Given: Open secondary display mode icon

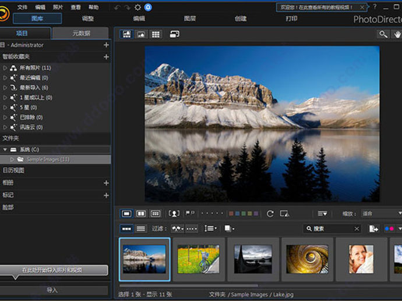Looking at the screenshot, I should pyautogui.click(x=175, y=34).
